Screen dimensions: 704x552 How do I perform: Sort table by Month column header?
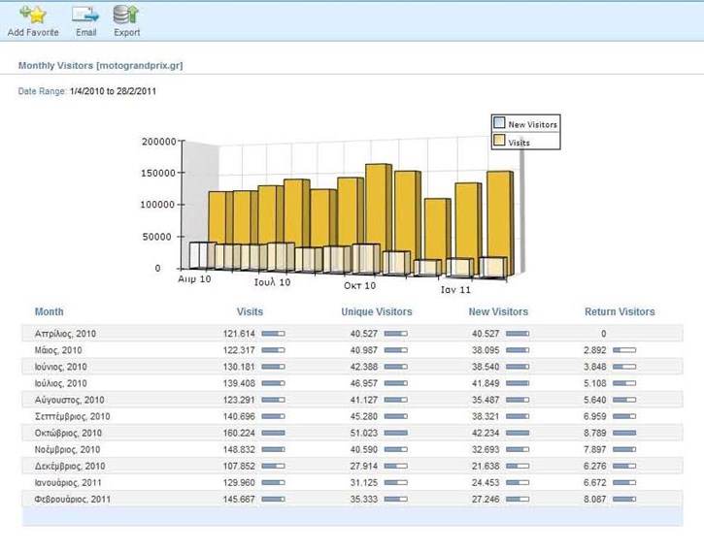click(x=49, y=311)
